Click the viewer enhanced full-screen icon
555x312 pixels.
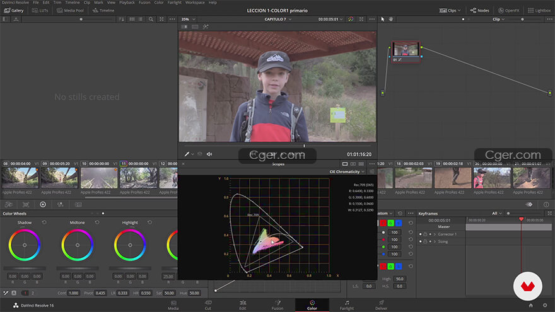[x=361, y=19]
